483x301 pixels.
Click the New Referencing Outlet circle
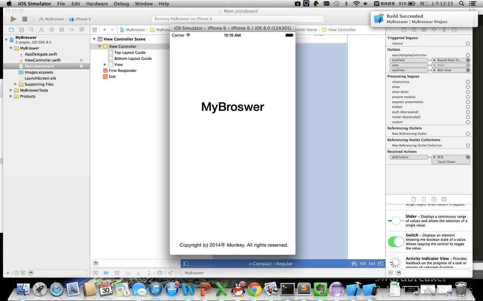pyautogui.click(x=468, y=134)
